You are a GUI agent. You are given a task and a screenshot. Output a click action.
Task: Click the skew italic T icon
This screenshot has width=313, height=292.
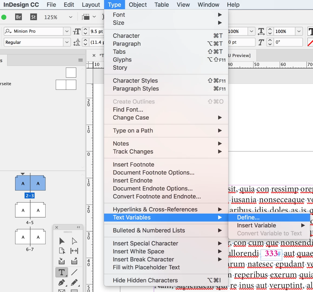coord(261,42)
